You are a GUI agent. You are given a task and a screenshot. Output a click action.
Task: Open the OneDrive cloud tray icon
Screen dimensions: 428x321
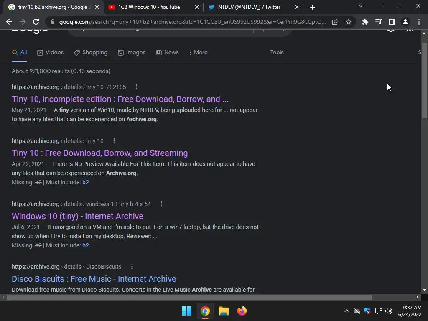(x=357, y=311)
